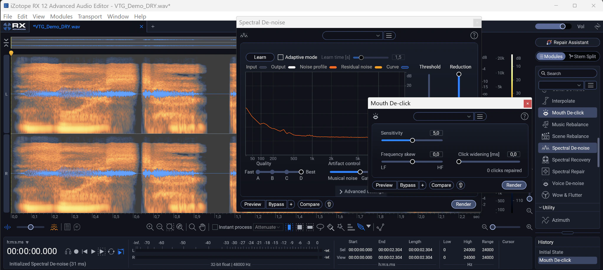
Task: Open help for Mouth De-click
Action: [525, 116]
